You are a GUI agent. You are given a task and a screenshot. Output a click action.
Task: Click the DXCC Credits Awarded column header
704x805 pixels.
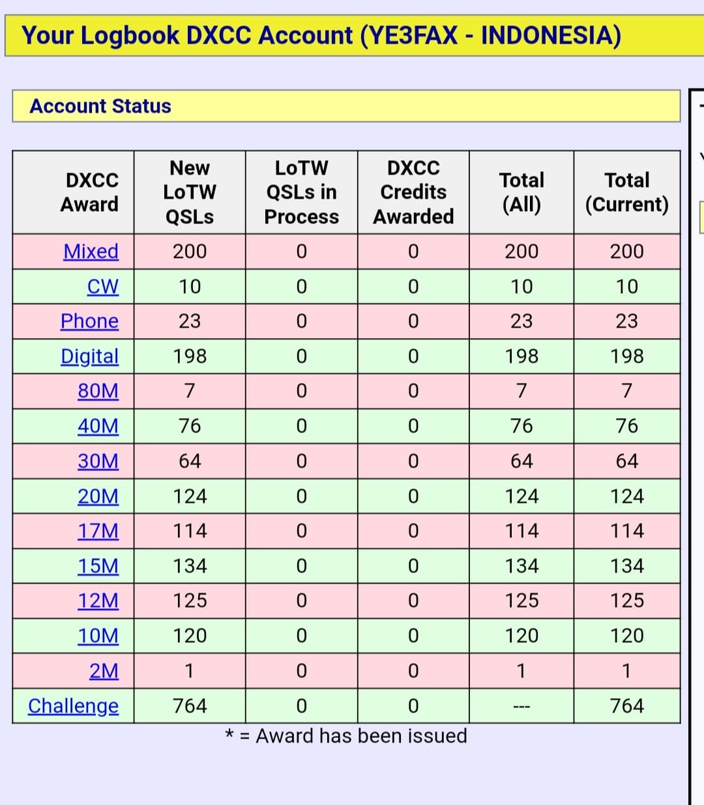point(413,192)
